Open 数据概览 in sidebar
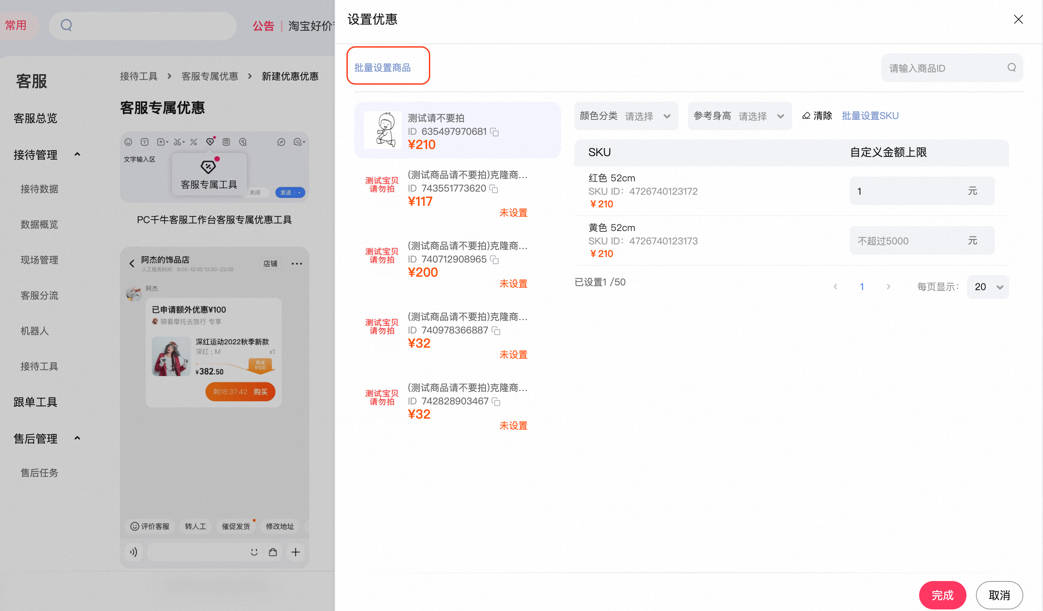 pyautogui.click(x=39, y=225)
